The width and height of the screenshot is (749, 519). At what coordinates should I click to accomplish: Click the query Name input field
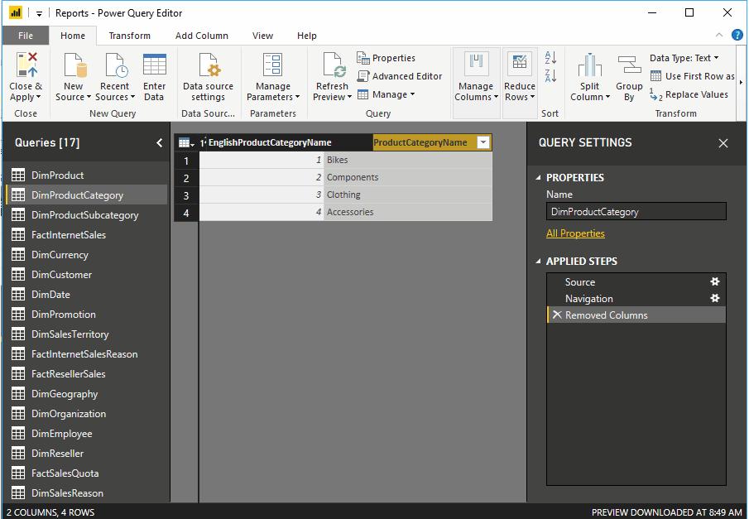(636, 212)
